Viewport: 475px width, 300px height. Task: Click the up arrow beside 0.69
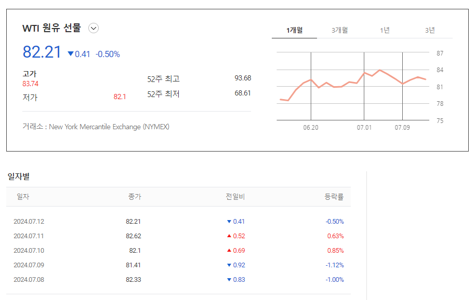pos(229,250)
